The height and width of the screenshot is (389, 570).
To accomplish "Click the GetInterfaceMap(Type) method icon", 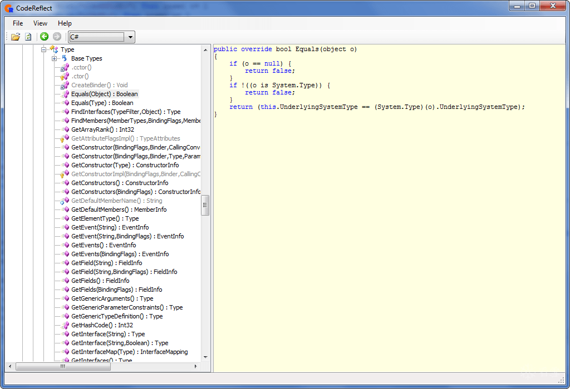I will coord(66,352).
